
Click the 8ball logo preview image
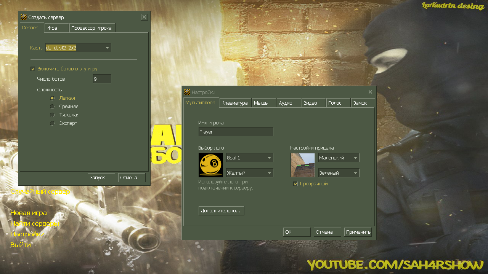tap(211, 165)
